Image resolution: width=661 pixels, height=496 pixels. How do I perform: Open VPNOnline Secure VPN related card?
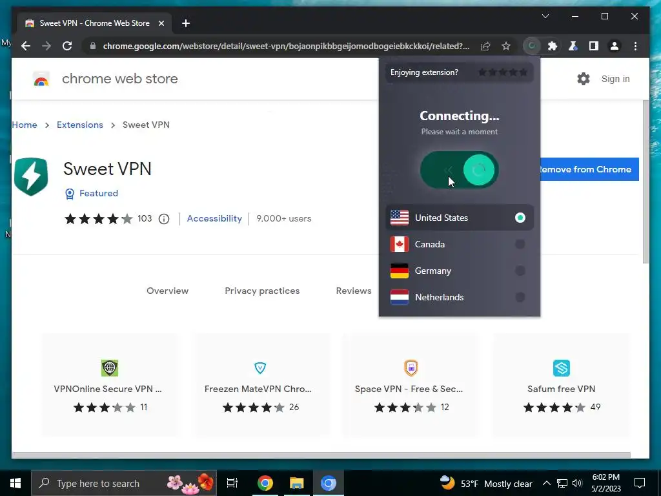point(110,385)
